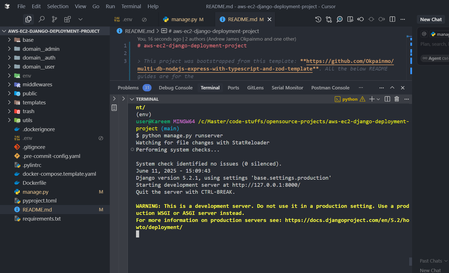The height and width of the screenshot is (273, 449).
Task: Open Dockerfile in the file explorer
Action: click(x=34, y=183)
